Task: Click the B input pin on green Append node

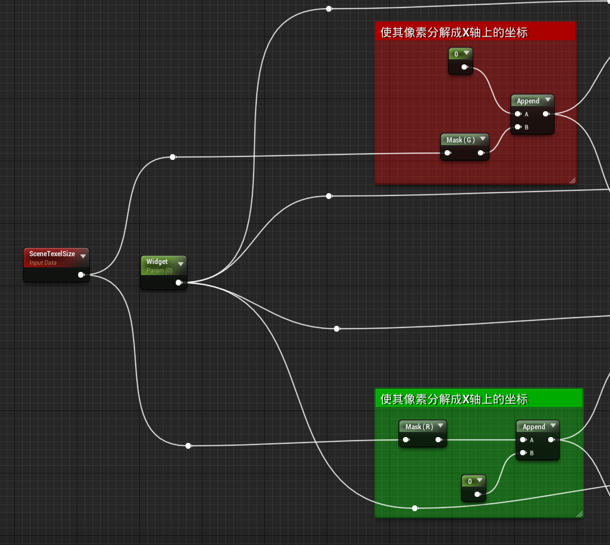Action: 523,452
